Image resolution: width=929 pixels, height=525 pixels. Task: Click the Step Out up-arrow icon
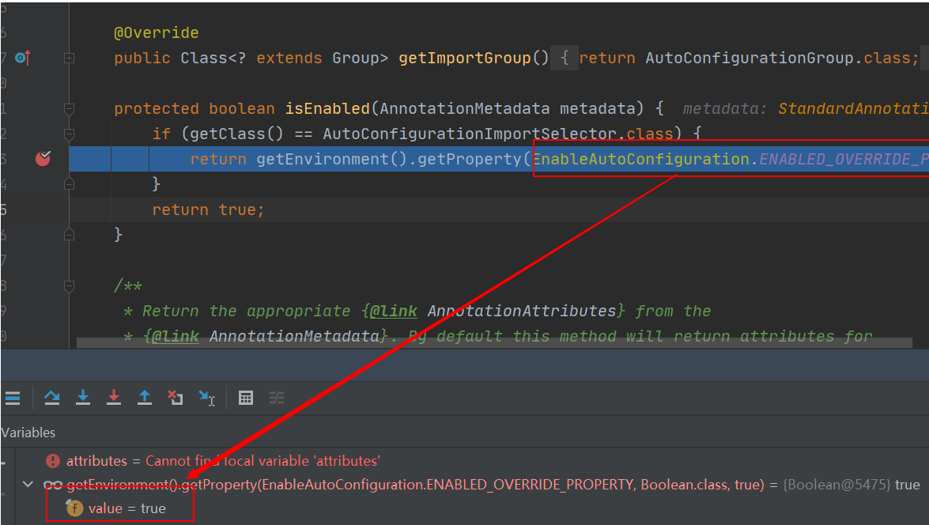(x=145, y=398)
